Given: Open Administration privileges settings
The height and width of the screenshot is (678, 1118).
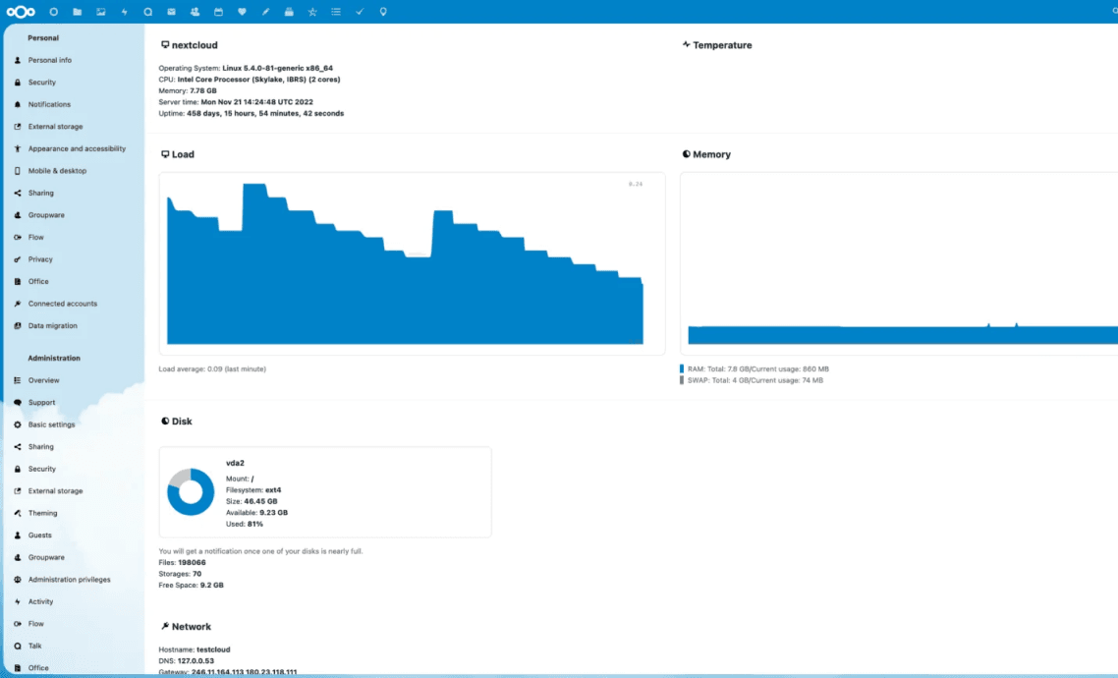Looking at the screenshot, I should [69, 580].
